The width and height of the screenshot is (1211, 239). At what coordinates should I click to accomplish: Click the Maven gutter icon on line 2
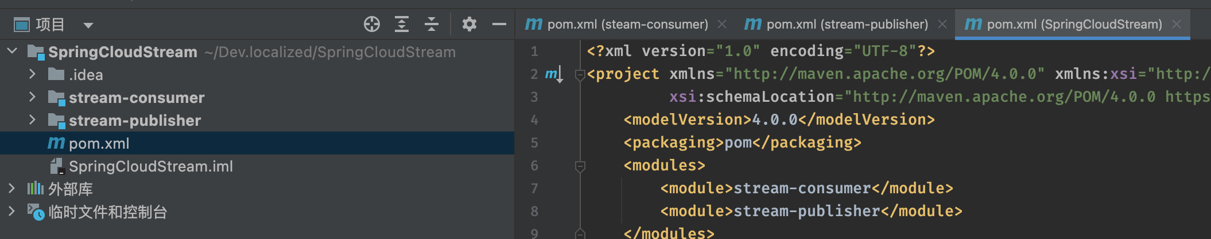[x=554, y=74]
